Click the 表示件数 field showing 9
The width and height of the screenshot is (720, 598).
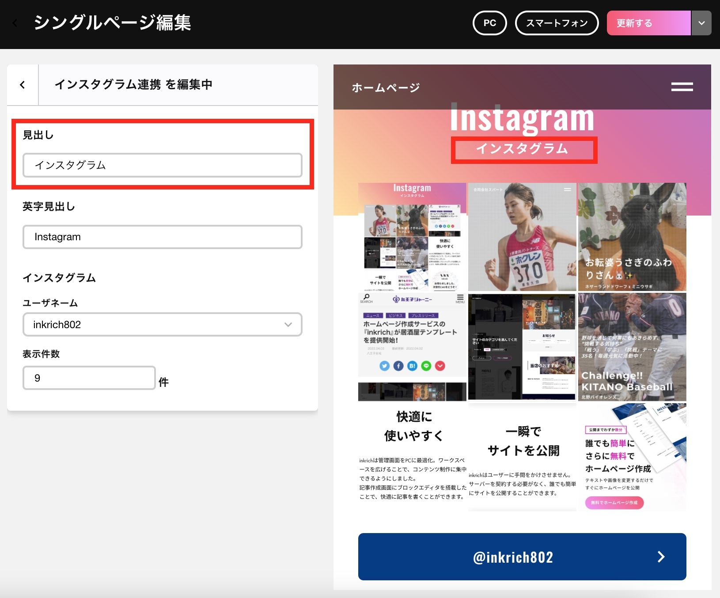(89, 378)
